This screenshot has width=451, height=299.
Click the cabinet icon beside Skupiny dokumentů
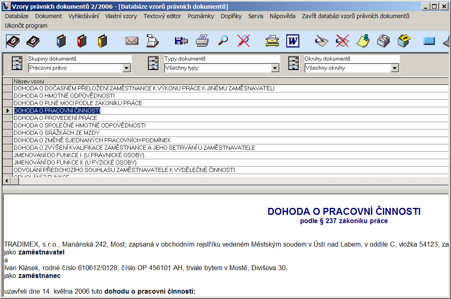(x=17, y=64)
